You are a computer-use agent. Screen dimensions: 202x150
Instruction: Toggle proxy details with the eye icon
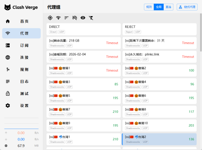coord(83,18)
